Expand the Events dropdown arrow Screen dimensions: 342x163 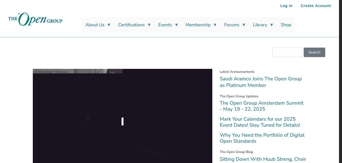(177, 25)
